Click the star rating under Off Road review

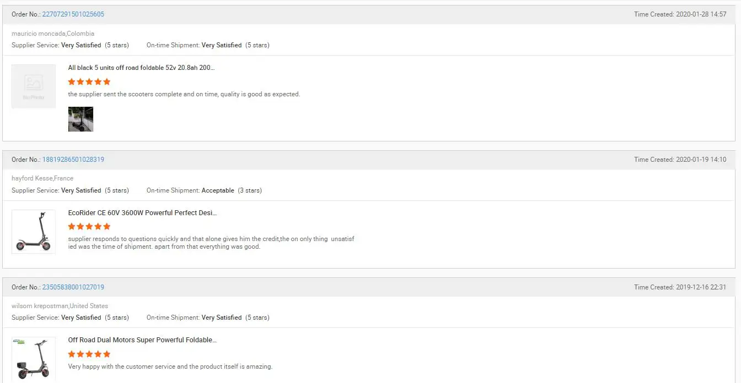(89, 354)
